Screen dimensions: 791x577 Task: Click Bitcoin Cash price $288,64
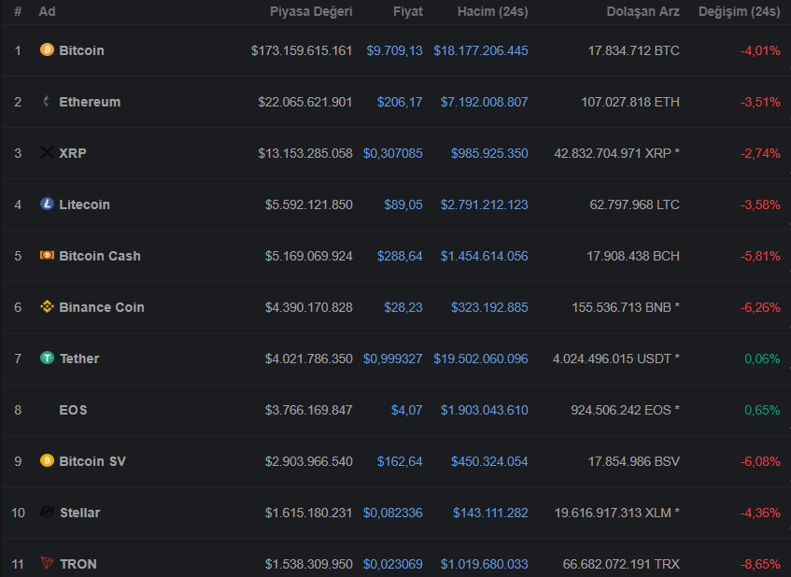400,256
